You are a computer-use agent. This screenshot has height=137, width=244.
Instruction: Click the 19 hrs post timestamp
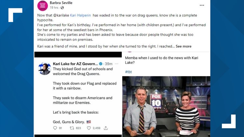pyautogui.click(x=54, y=7)
